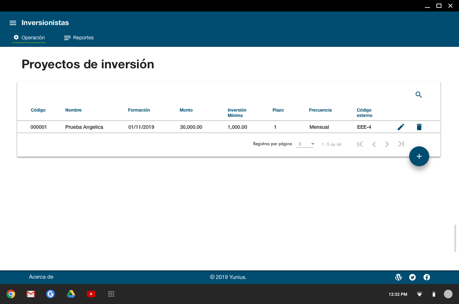Open the Facebook link in footer

pos(427,277)
